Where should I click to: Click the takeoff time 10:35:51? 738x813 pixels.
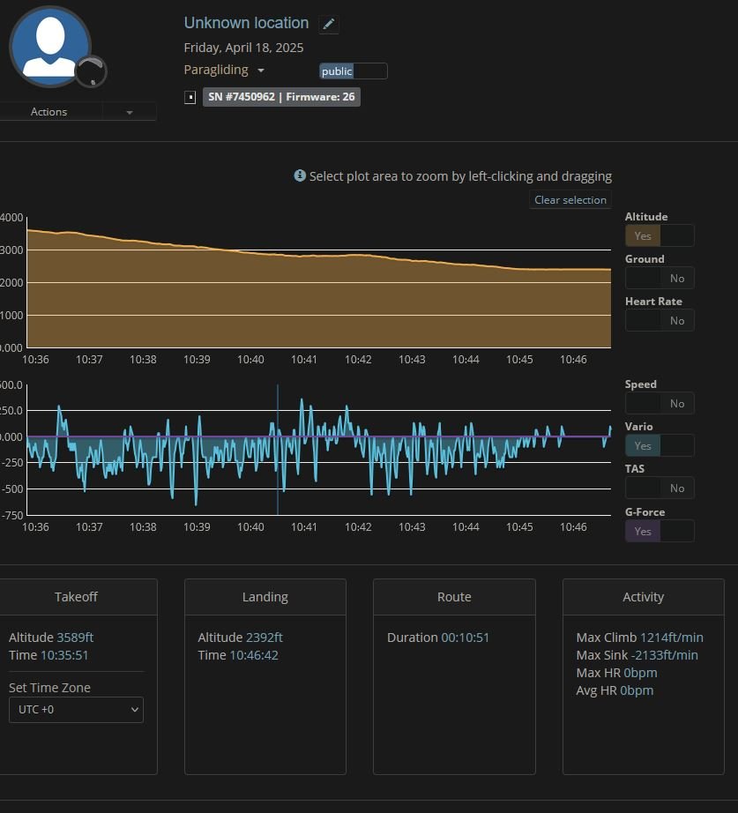coord(64,655)
